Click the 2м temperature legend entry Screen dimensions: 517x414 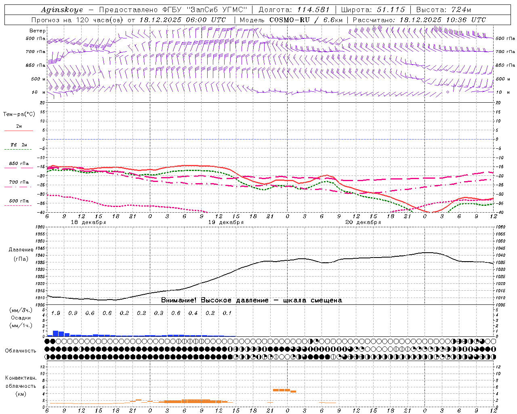[x=19, y=127]
